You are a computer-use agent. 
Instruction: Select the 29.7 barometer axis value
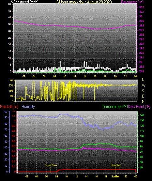tap(142, 30)
